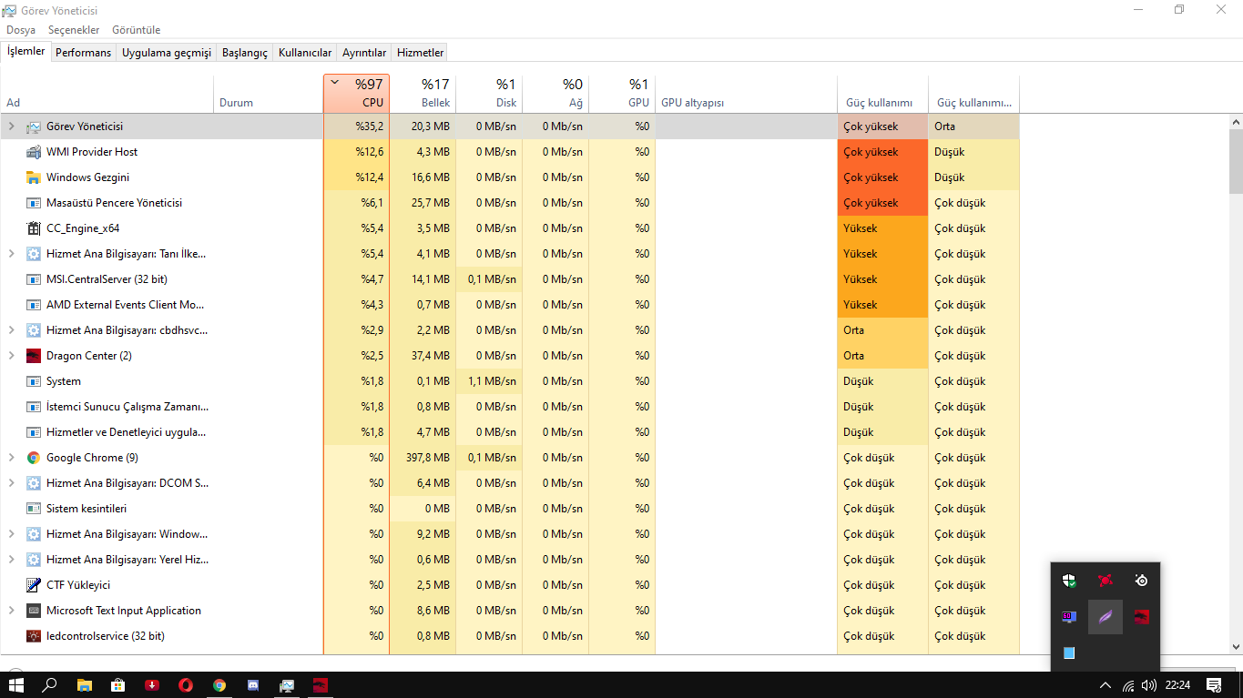This screenshot has width=1243, height=698.
Task: Click the Sistem kesintileri process icon
Action: coord(34,509)
